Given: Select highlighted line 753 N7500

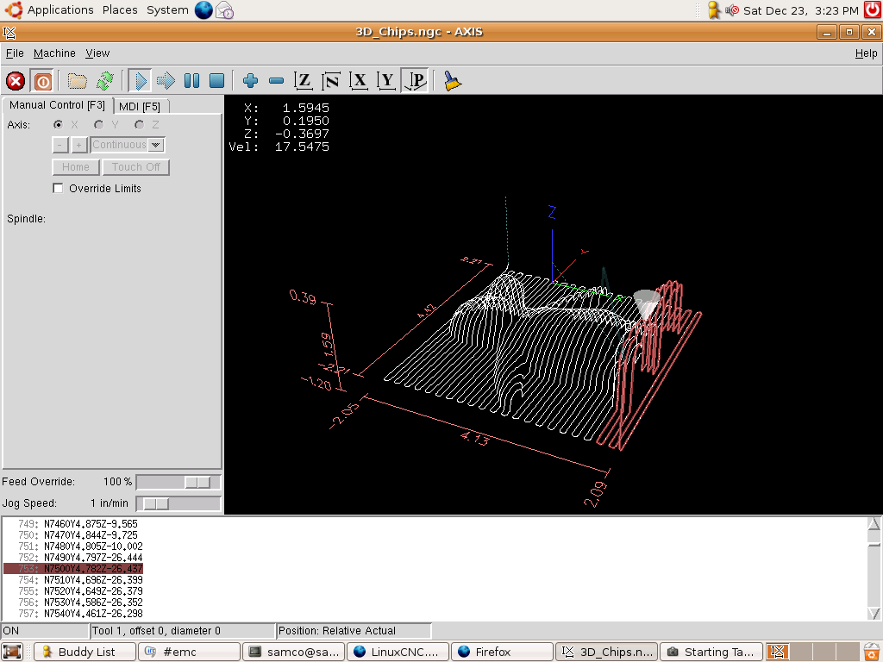Looking at the screenshot, I should [x=73, y=569].
